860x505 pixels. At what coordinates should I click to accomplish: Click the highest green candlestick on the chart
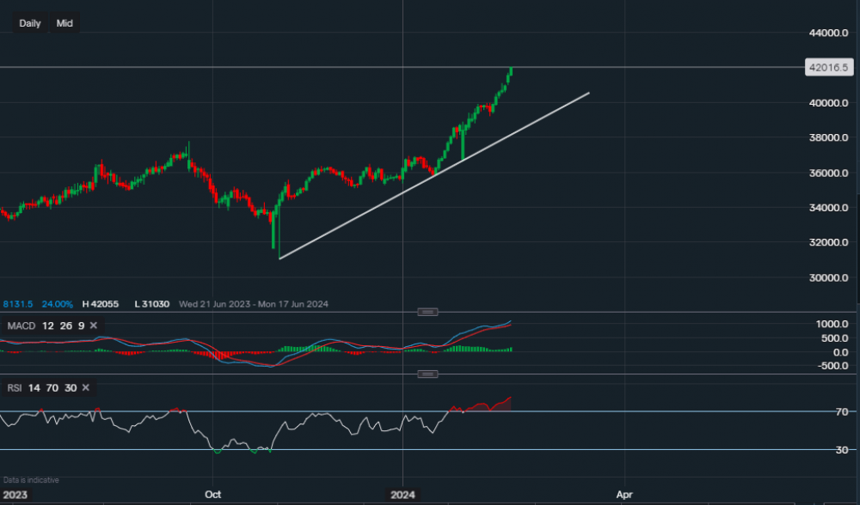click(x=511, y=73)
